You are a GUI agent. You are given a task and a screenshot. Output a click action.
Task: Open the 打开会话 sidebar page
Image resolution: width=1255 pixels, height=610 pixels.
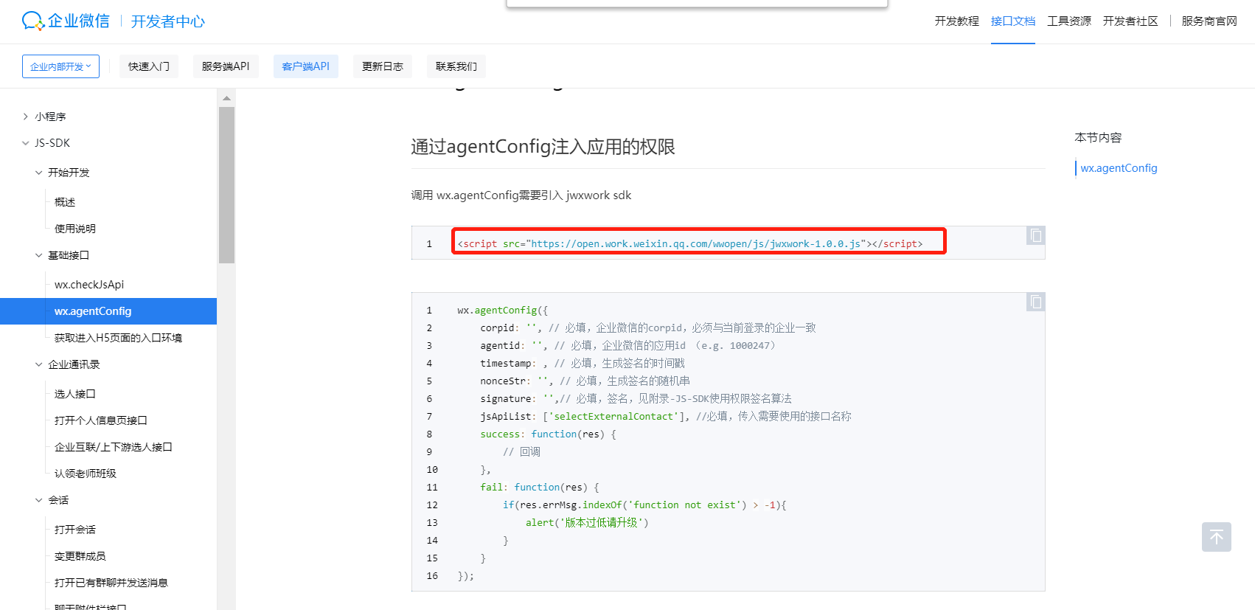(75, 530)
